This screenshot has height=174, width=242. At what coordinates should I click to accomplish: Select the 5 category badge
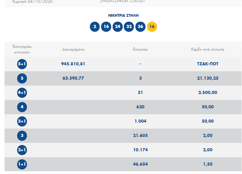pos(22,78)
